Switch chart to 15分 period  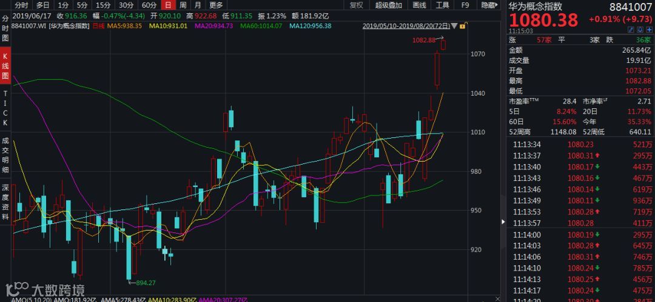(x=103, y=5)
